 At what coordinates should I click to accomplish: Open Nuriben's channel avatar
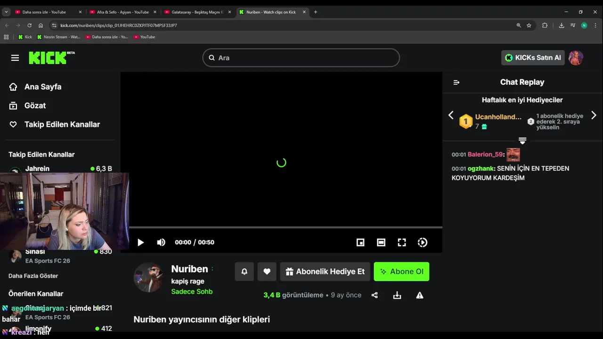tap(148, 277)
